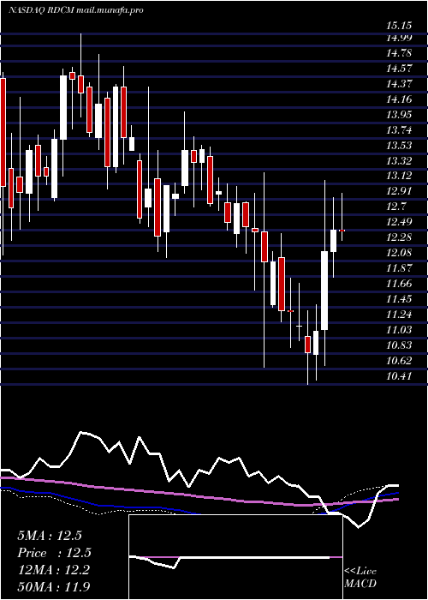
Task: Click the <<Live MACD label
Action: 360,578
